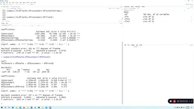
Task: Maximize the console pane
Action: pyautogui.click(x=122, y=23)
